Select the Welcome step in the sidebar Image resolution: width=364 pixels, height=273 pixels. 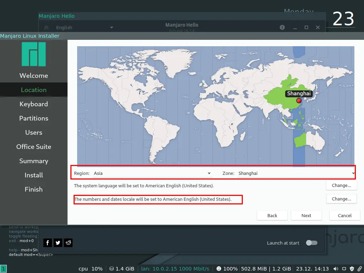(x=34, y=76)
